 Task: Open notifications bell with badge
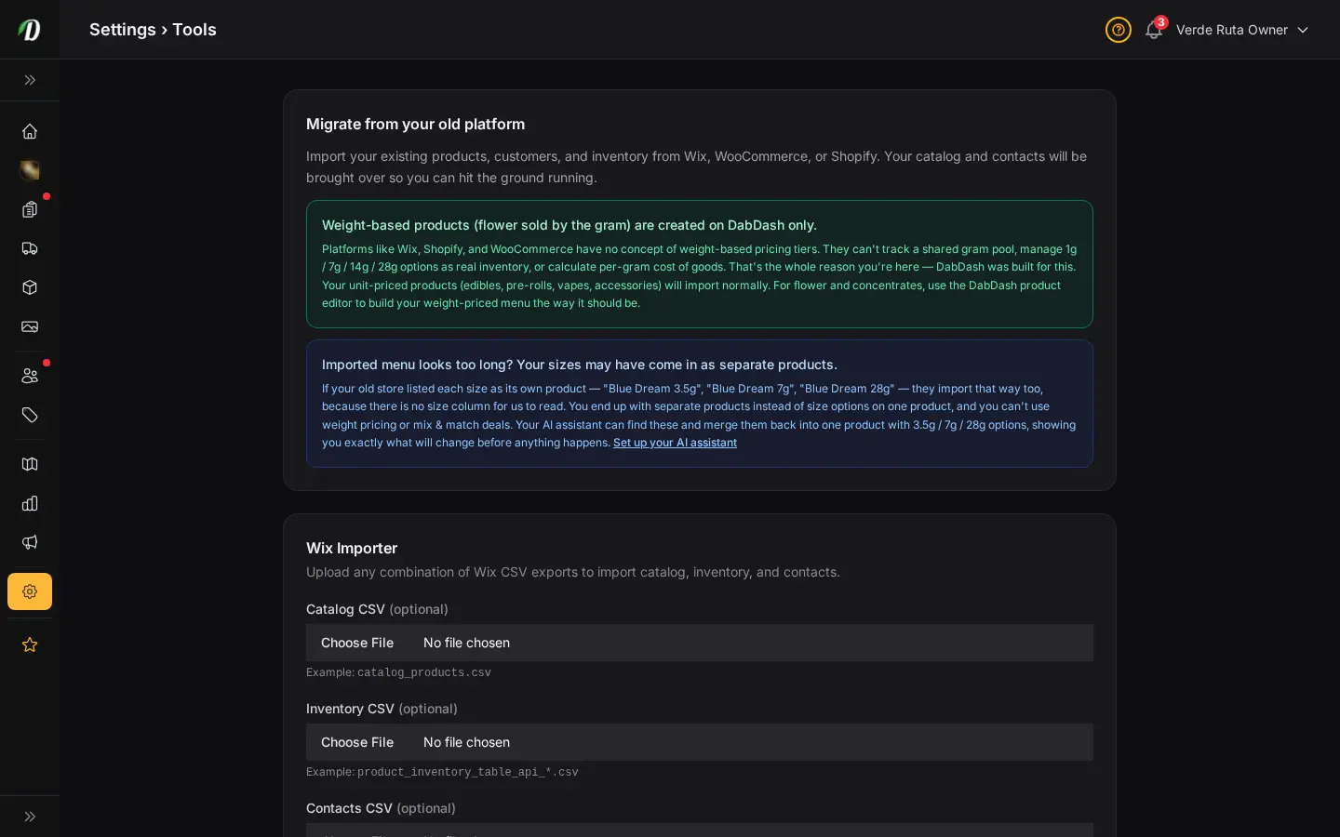[1154, 30]
